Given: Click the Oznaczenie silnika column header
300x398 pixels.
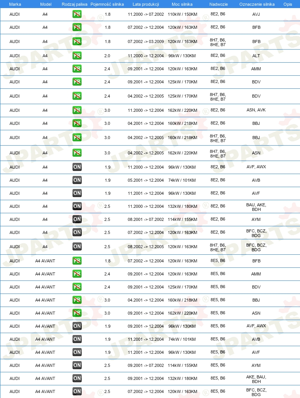Looking at the screenshot, I should (x=257, y=4).
